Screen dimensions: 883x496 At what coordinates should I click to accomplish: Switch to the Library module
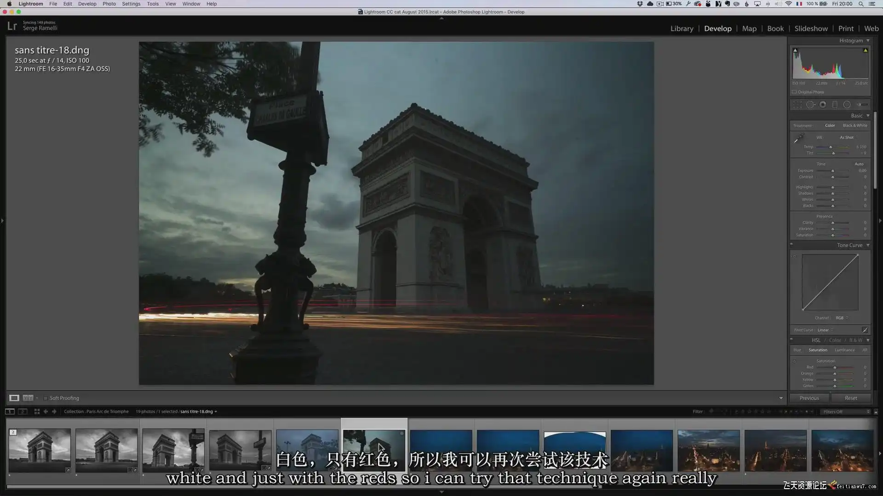click(682, 28)
